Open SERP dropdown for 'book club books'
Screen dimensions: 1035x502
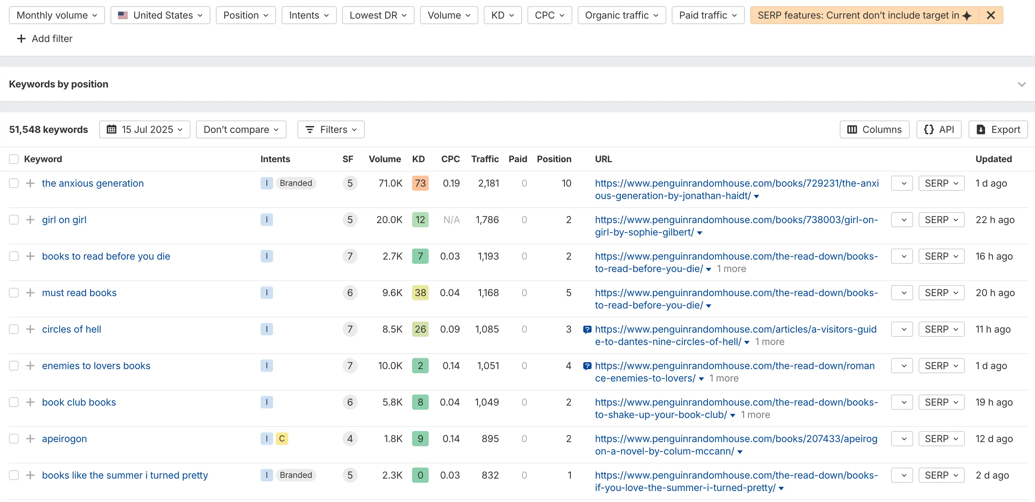coord(941,402)
